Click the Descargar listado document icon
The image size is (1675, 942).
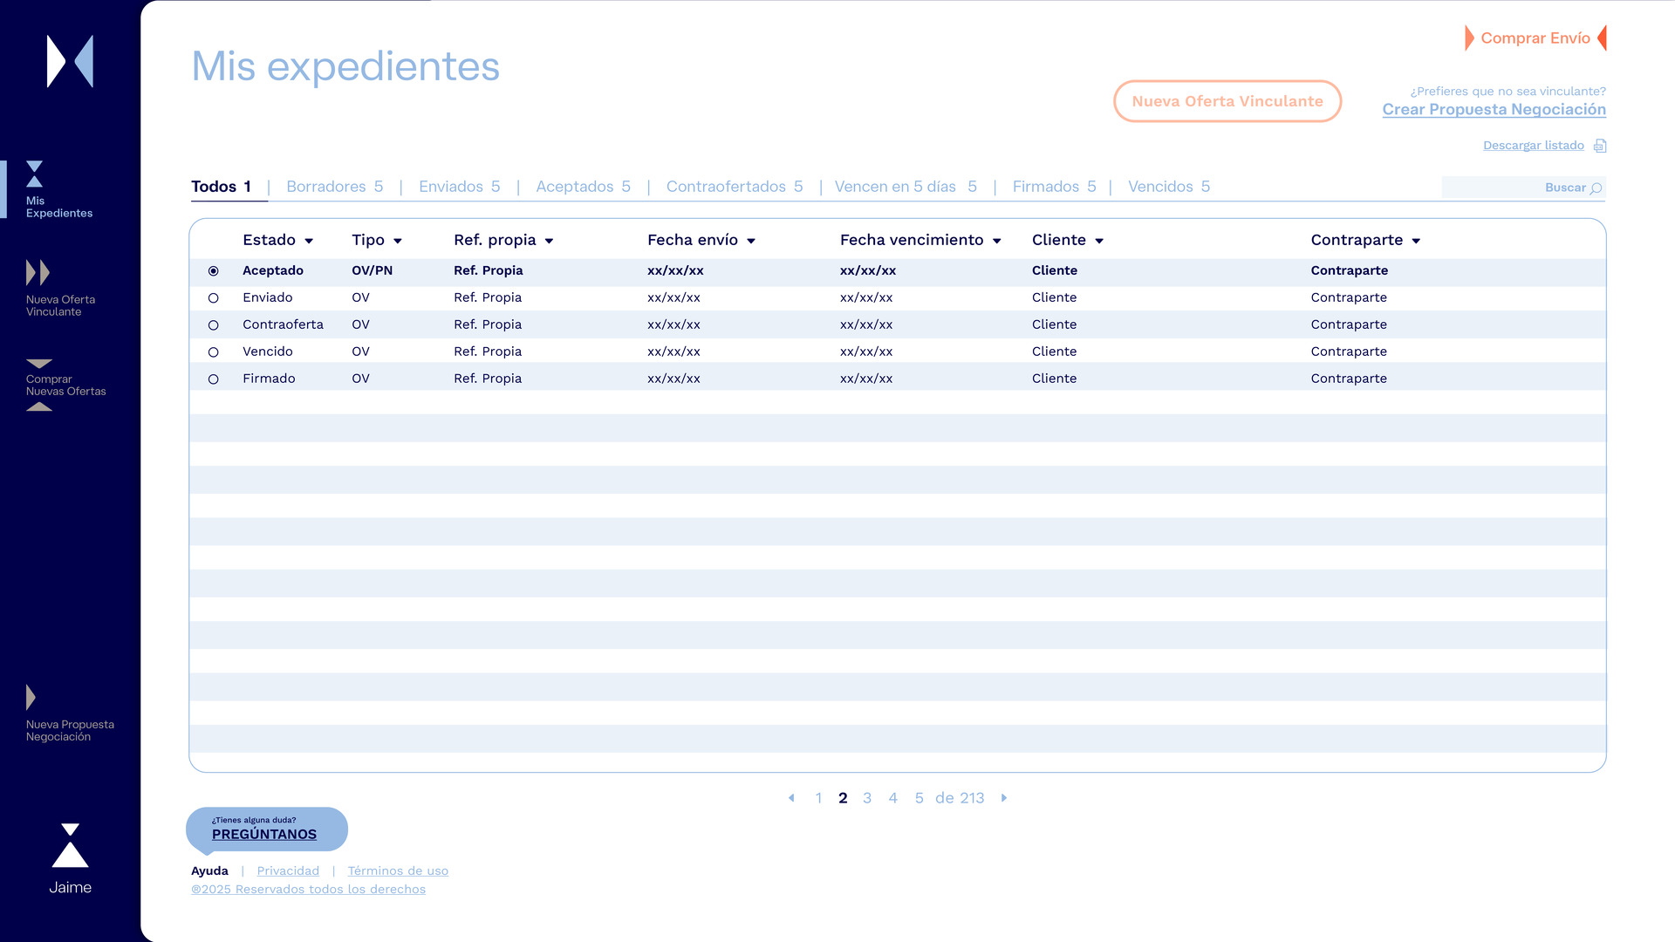(1599, 146)
